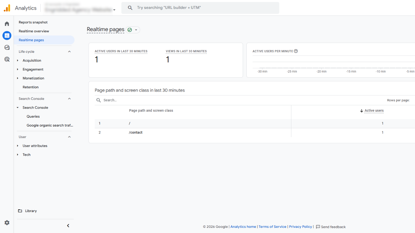Open the account and property selector dropdown
Viewport: 415px width, 233px height.
[x=114, y=9]
